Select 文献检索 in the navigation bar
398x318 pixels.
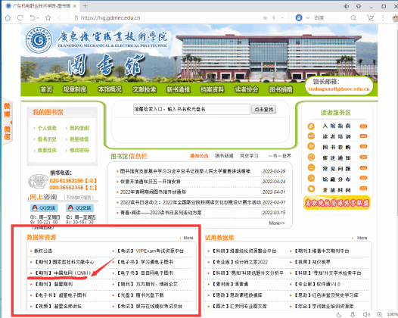pos(145,89)
